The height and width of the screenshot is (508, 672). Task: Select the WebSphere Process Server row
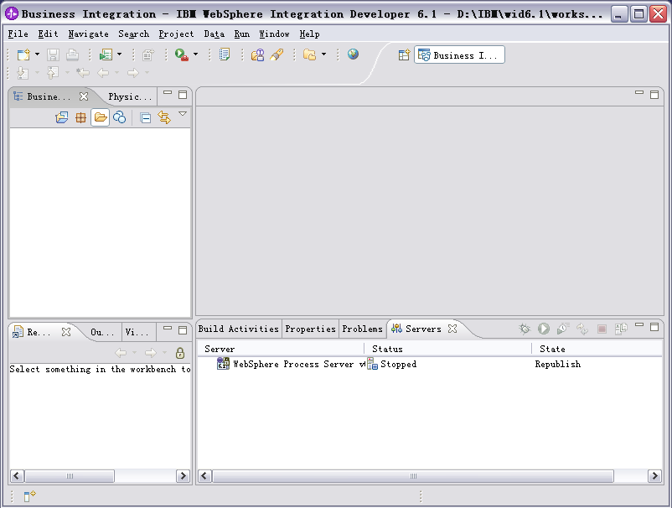(x=430, y=364)
